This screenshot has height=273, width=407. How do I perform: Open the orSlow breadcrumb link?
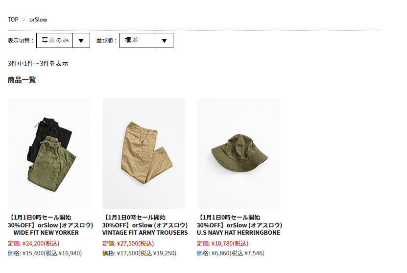coord(38,20)
